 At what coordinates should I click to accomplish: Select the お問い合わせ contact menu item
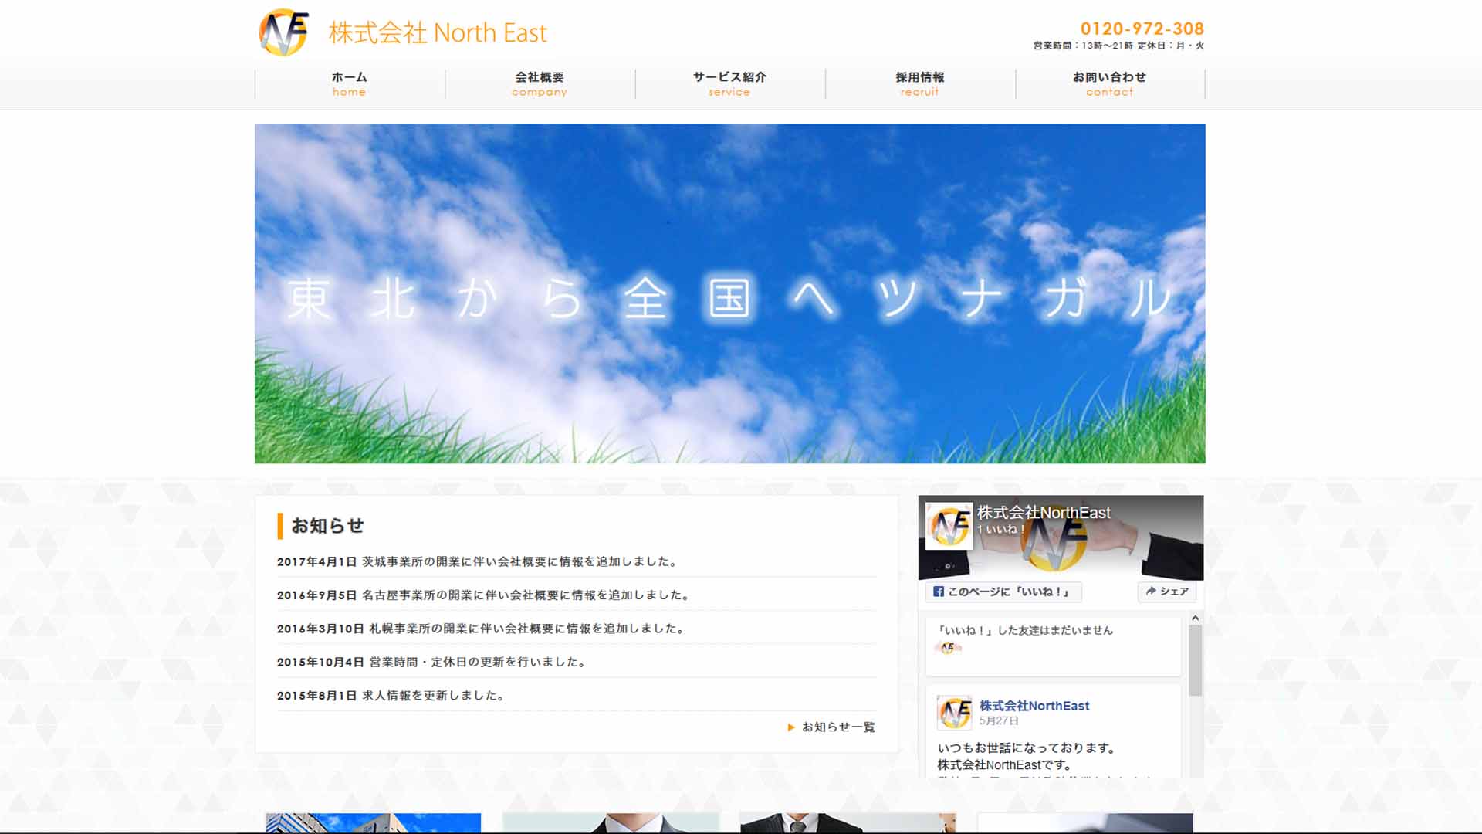pos(1109,83)
